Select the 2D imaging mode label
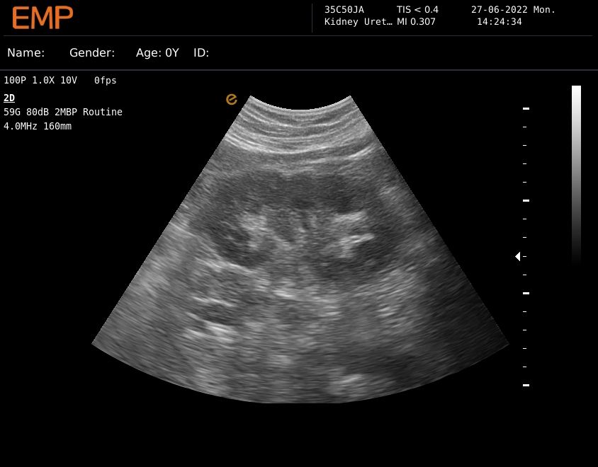 tap(9, 98)
